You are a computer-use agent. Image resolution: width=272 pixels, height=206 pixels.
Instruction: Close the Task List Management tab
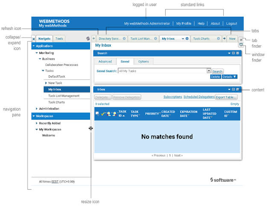[x=155, y=38]
